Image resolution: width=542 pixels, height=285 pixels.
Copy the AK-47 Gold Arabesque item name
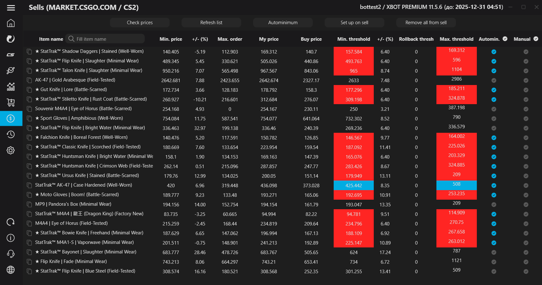[29, 80]
